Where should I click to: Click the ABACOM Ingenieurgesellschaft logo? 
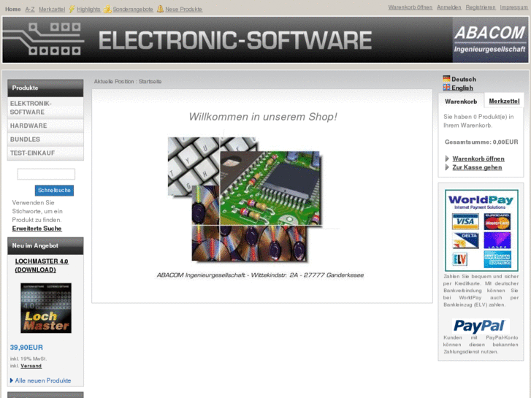(490, 40)
